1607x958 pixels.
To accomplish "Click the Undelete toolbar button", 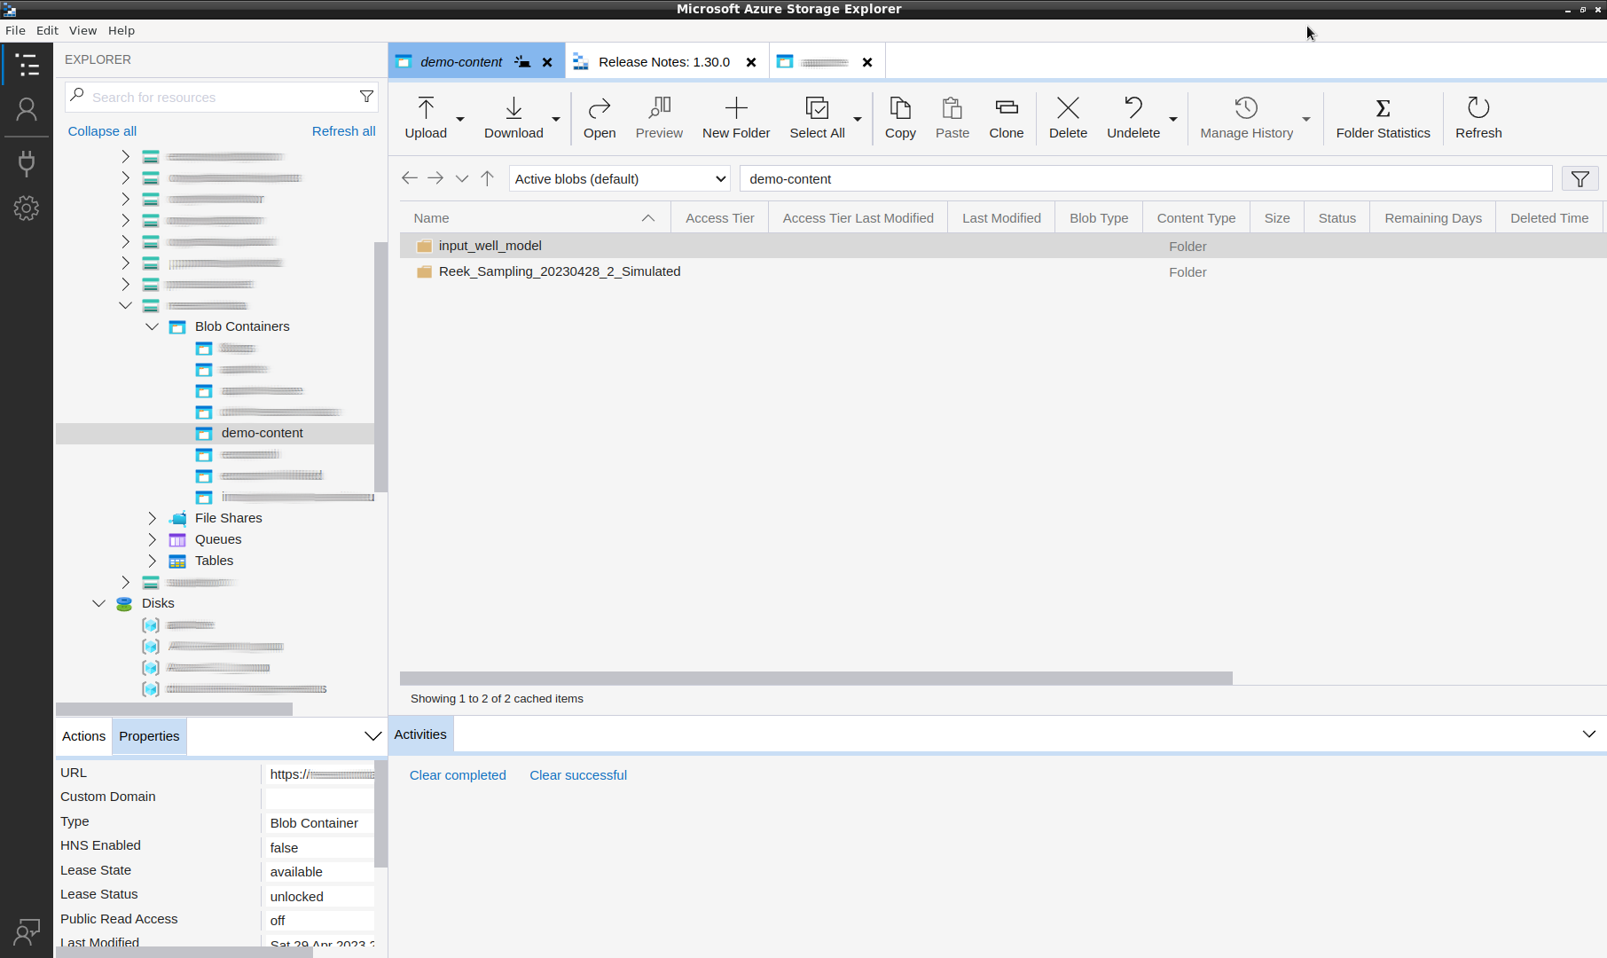I will click(1133, 118).
